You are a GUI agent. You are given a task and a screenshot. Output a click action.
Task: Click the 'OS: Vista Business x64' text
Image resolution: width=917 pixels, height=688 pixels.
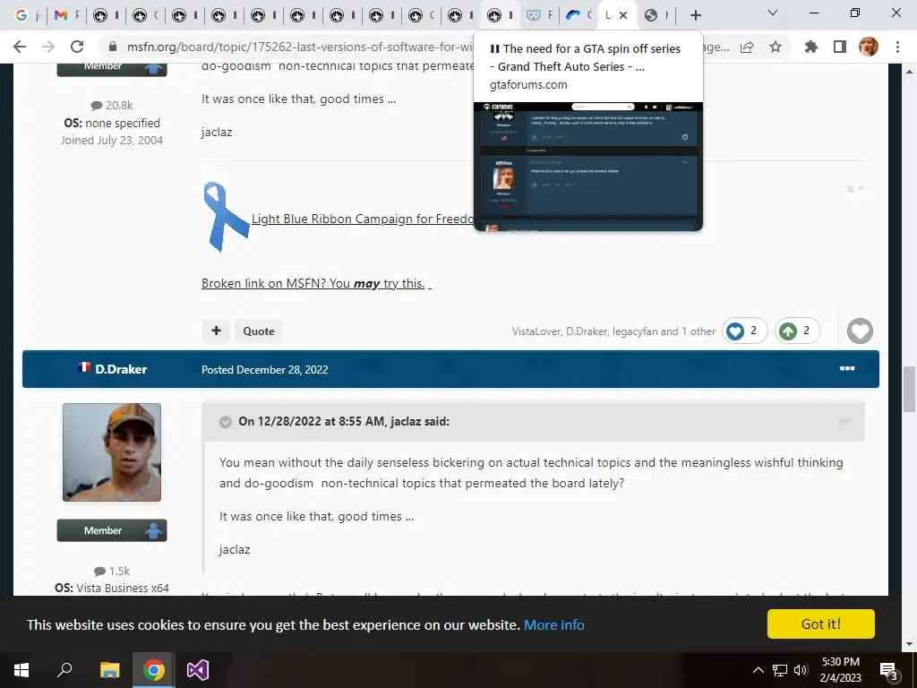click(112, 588)
